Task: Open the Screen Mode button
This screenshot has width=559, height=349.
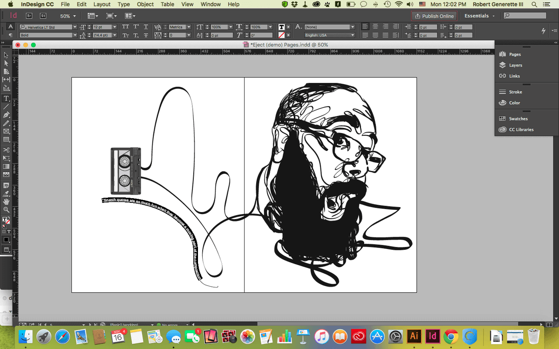Action: point(111,16)
